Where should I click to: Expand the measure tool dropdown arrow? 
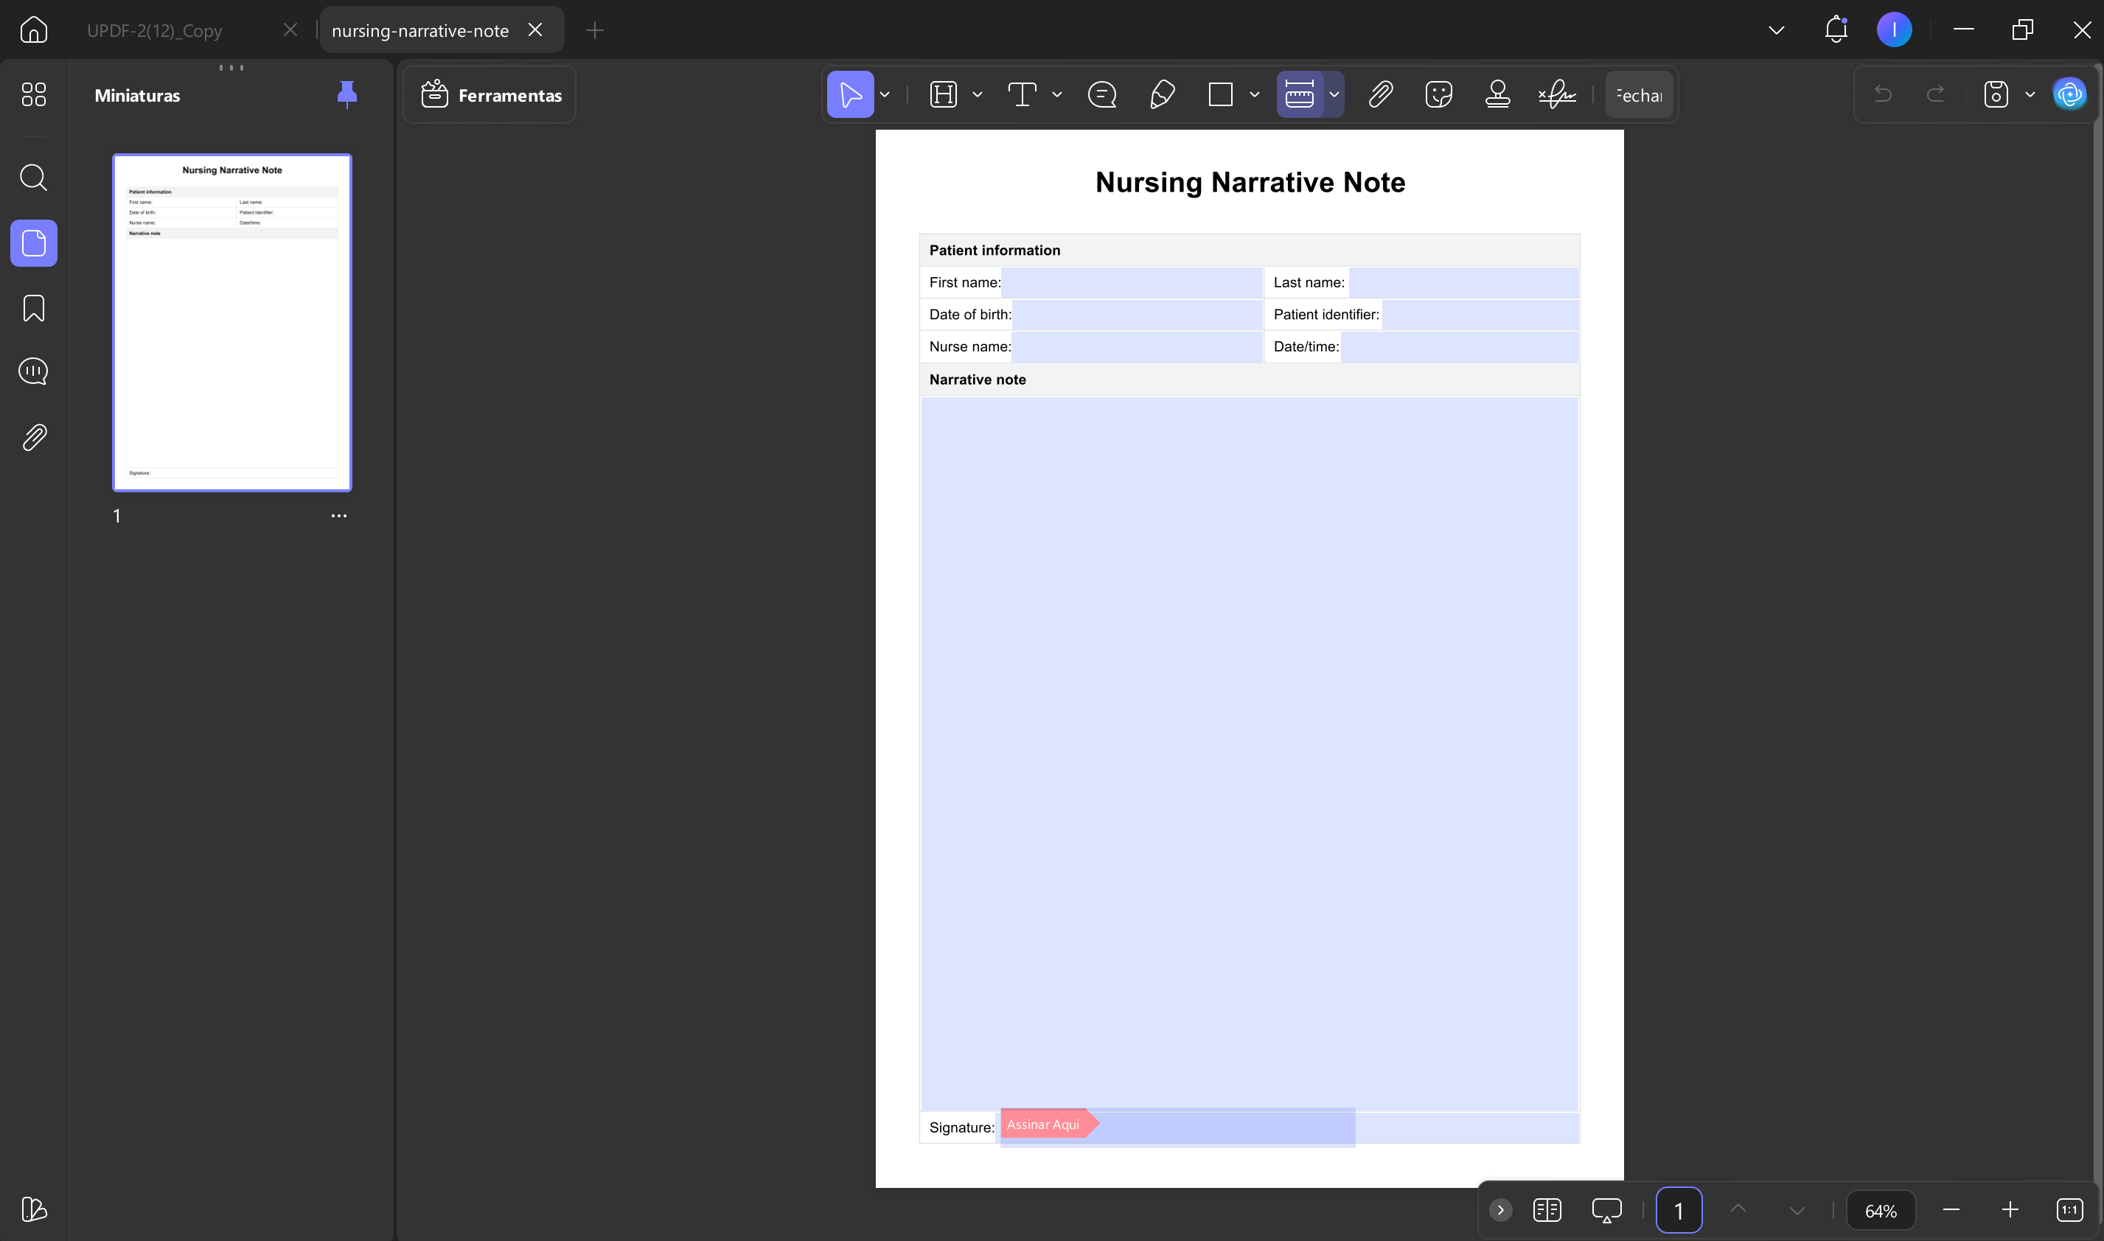click(1334, 94)
